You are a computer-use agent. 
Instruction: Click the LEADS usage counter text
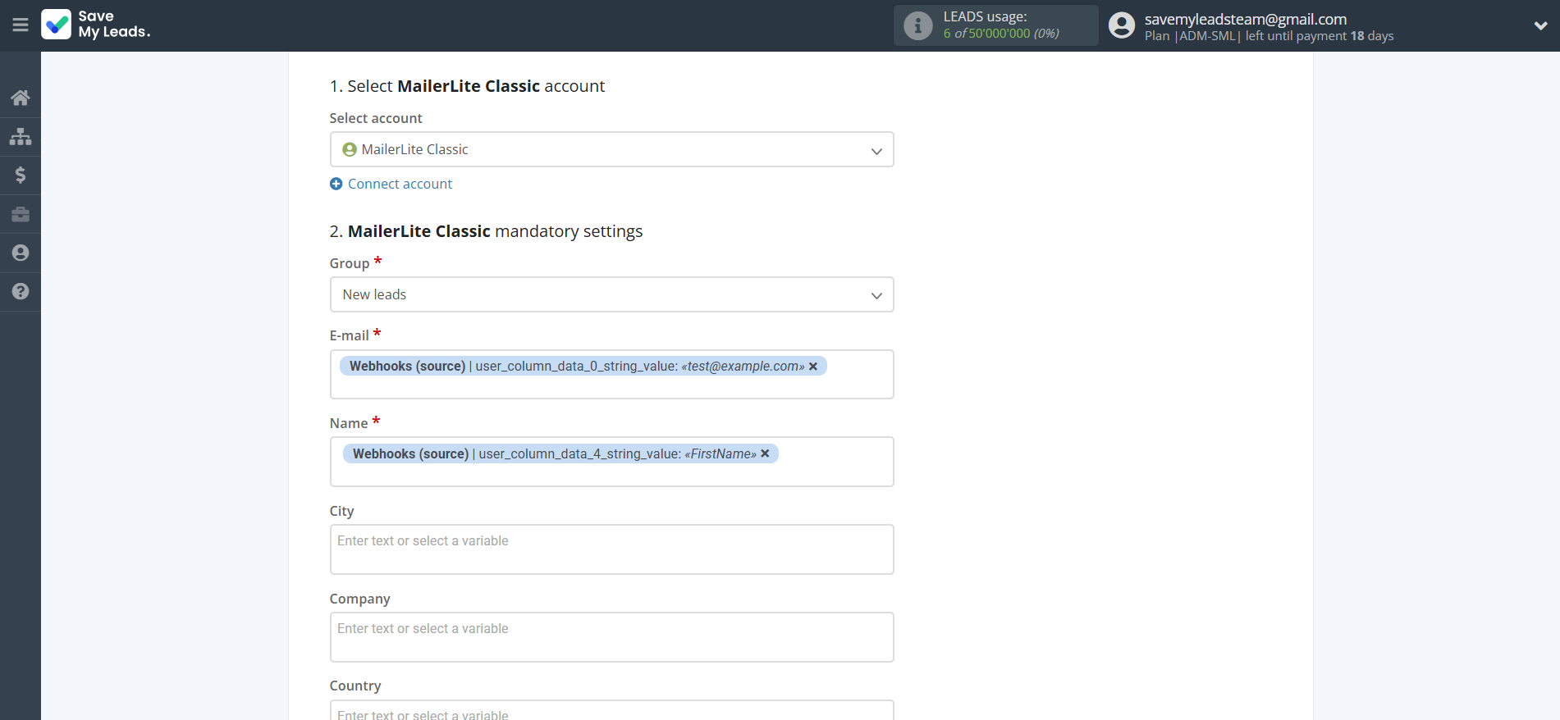pos(1001,34)
